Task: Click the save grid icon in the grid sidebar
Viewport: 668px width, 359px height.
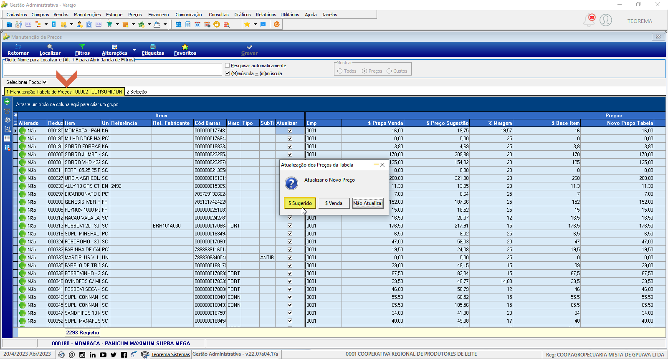Action: tap(7, 147)
